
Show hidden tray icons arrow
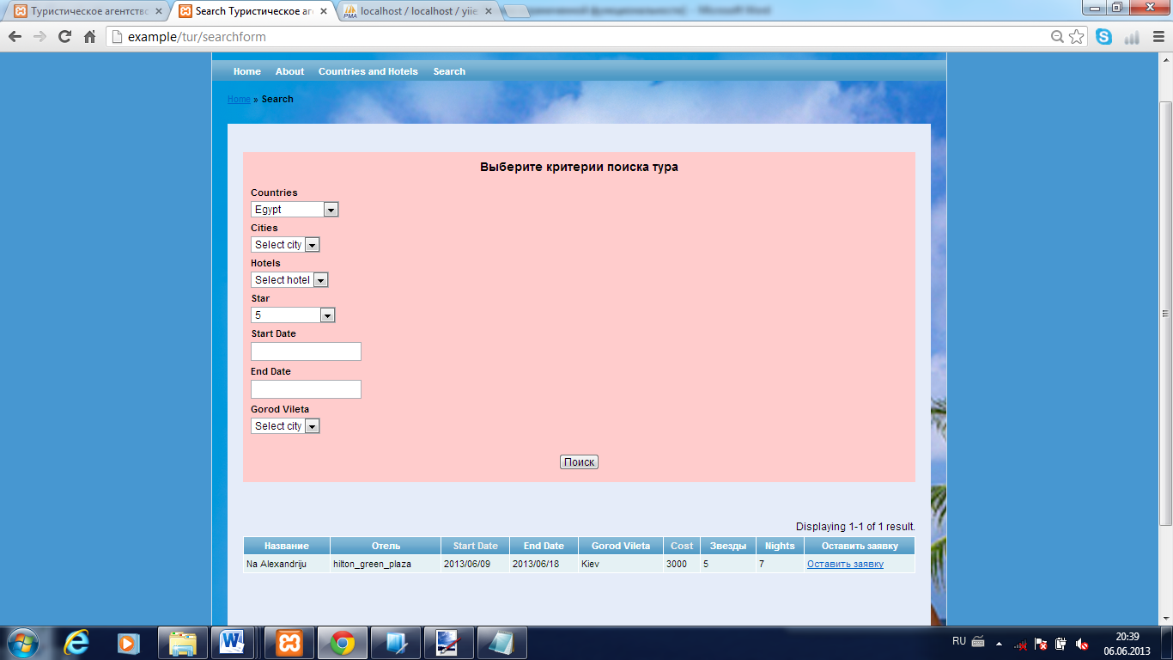(x=999, y=643)
